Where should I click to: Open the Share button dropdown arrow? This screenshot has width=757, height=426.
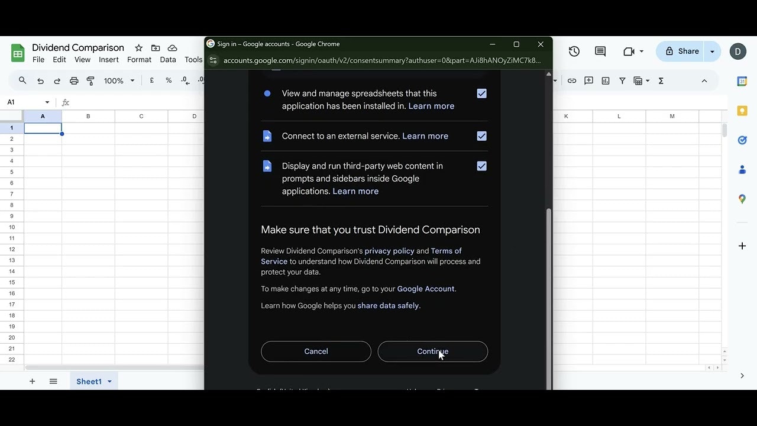click(713, 51)
